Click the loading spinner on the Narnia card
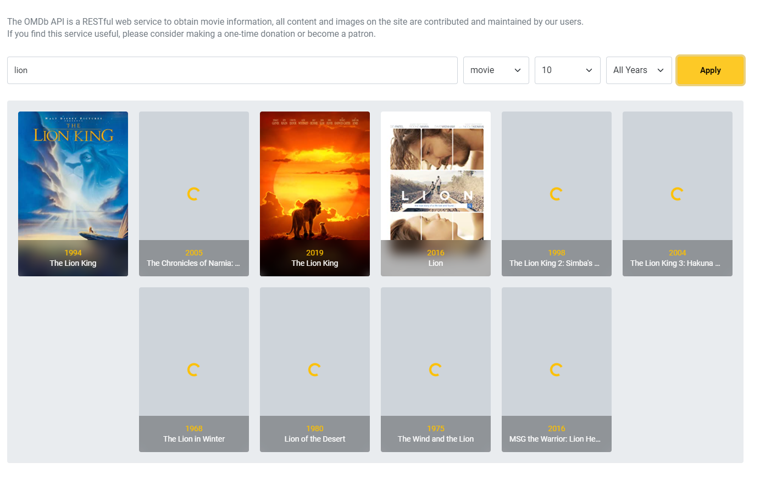Screen dimensions: 760x479 click(193, 194)
